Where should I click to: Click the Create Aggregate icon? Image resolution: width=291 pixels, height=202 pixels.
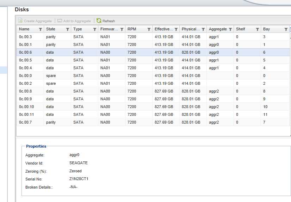click(20, 20)
